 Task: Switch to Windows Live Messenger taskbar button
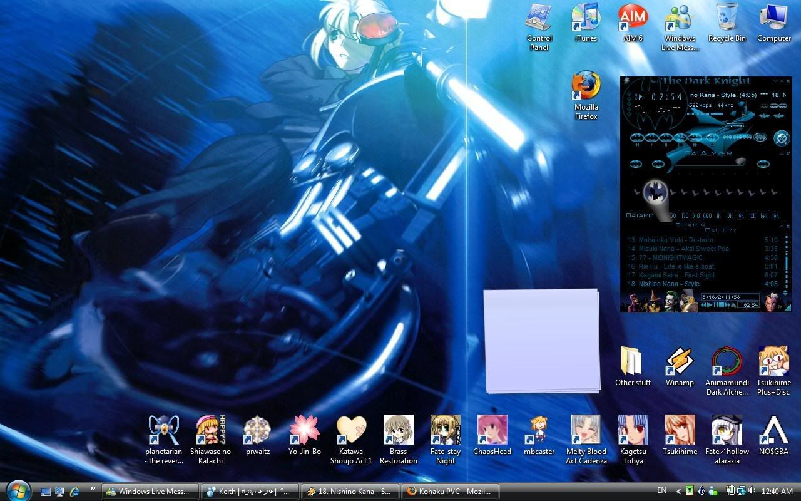(149, 492)
